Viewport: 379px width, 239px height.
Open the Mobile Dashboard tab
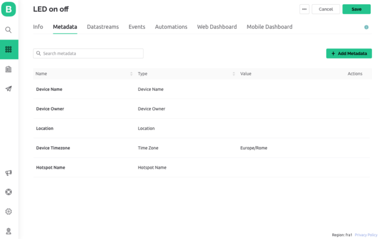coord(269,27)
